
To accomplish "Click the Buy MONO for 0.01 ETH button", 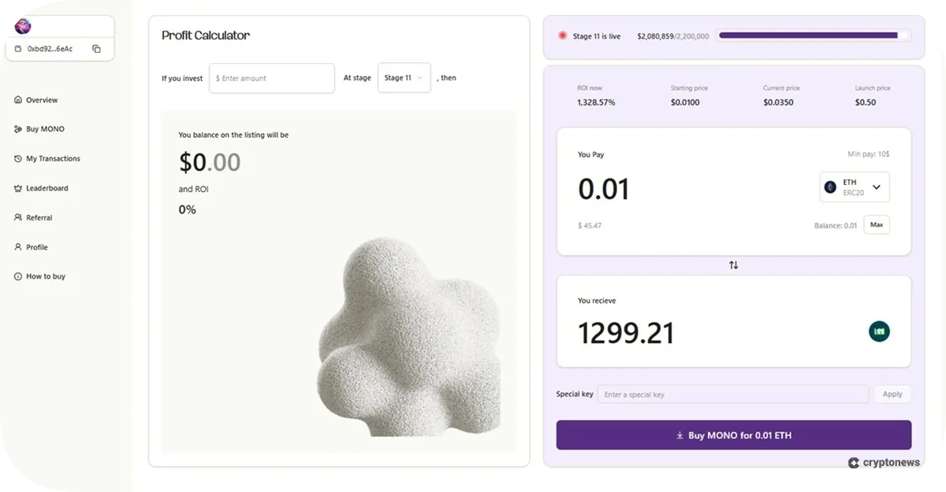I will tap(733, 435).
